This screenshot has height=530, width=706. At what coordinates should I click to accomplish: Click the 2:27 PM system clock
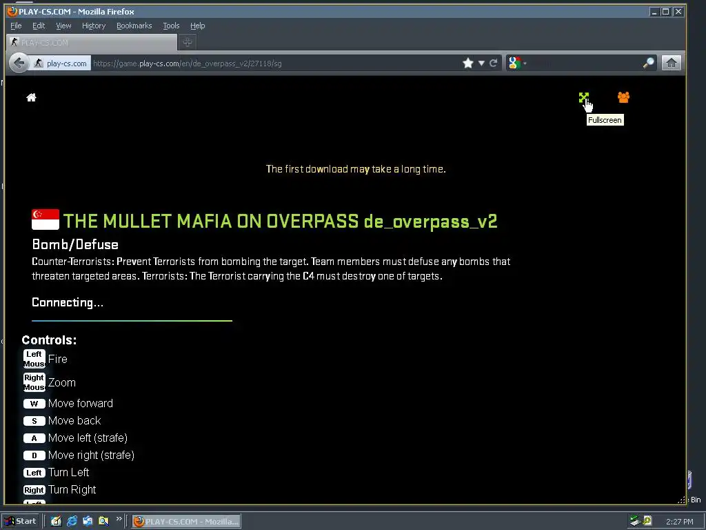[x=679, y=522]
